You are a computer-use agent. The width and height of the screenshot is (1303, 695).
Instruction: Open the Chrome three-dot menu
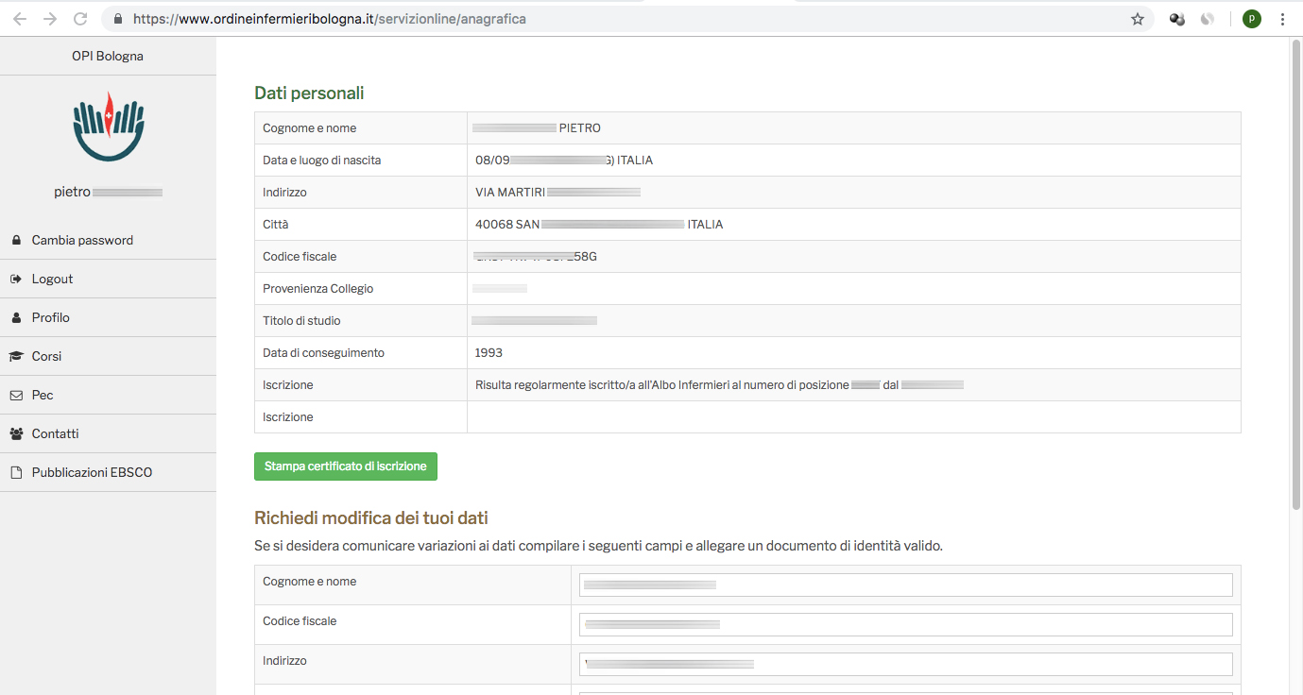[1282, 19]
